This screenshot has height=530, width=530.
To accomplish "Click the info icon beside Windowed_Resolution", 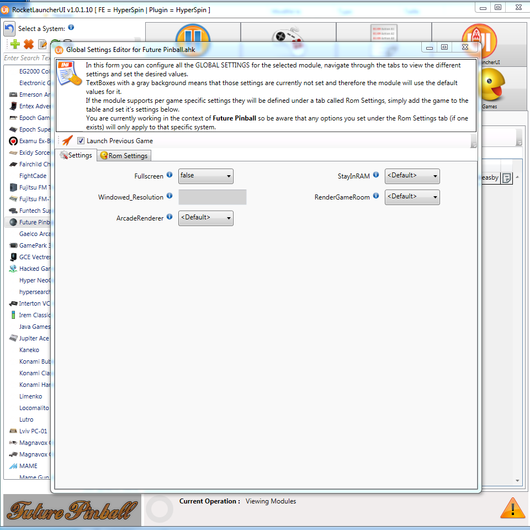I will pyautogui.click(x=169, y=196).
